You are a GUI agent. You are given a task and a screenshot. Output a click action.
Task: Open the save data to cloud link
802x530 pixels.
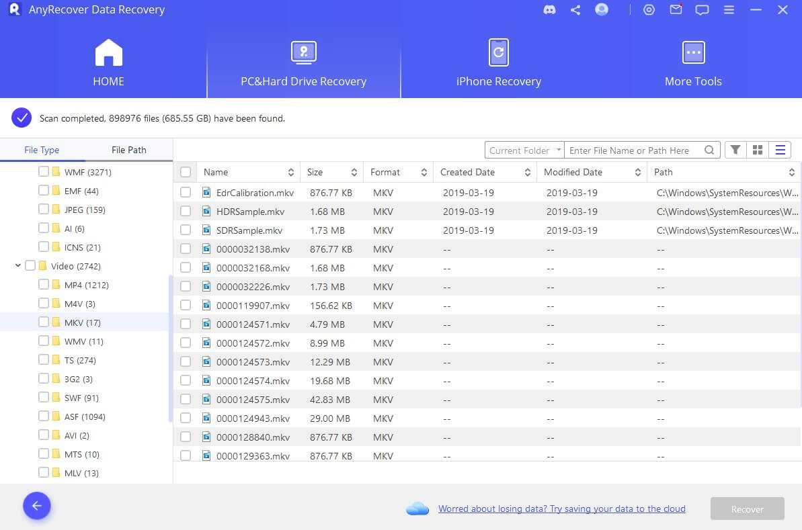pyautogui.click(x=561, y=509)
